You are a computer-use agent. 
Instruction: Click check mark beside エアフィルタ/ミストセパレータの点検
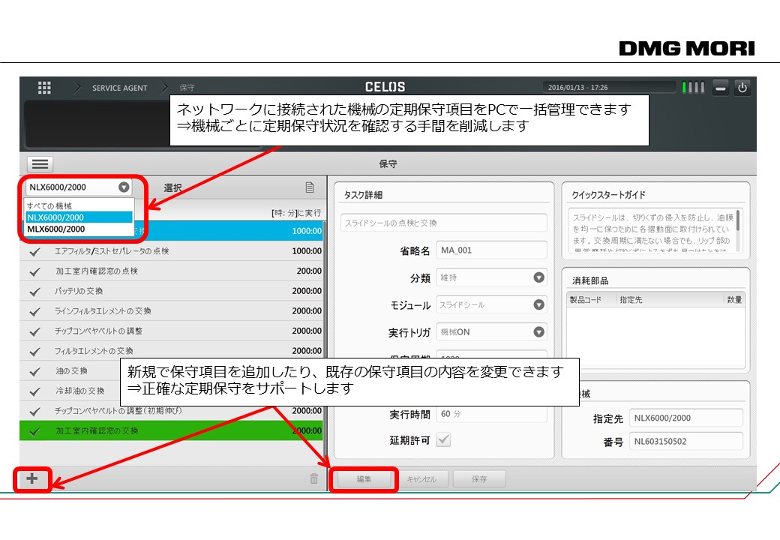34,251
